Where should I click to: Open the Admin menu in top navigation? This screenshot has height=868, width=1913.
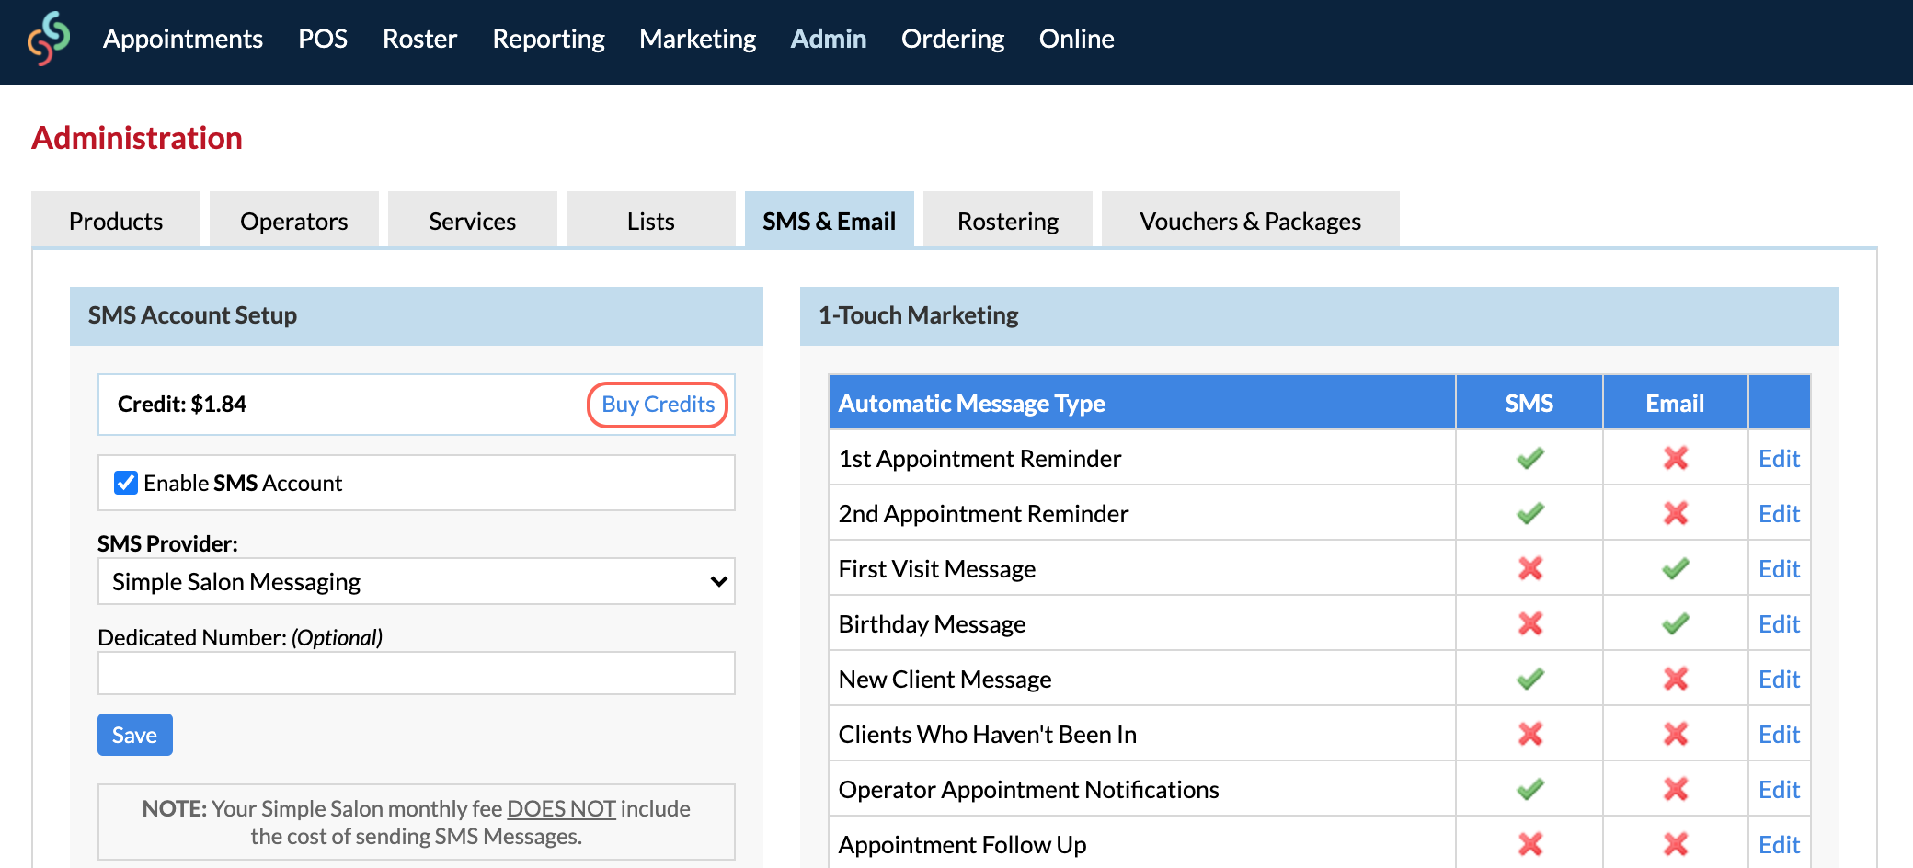point(828,39)
